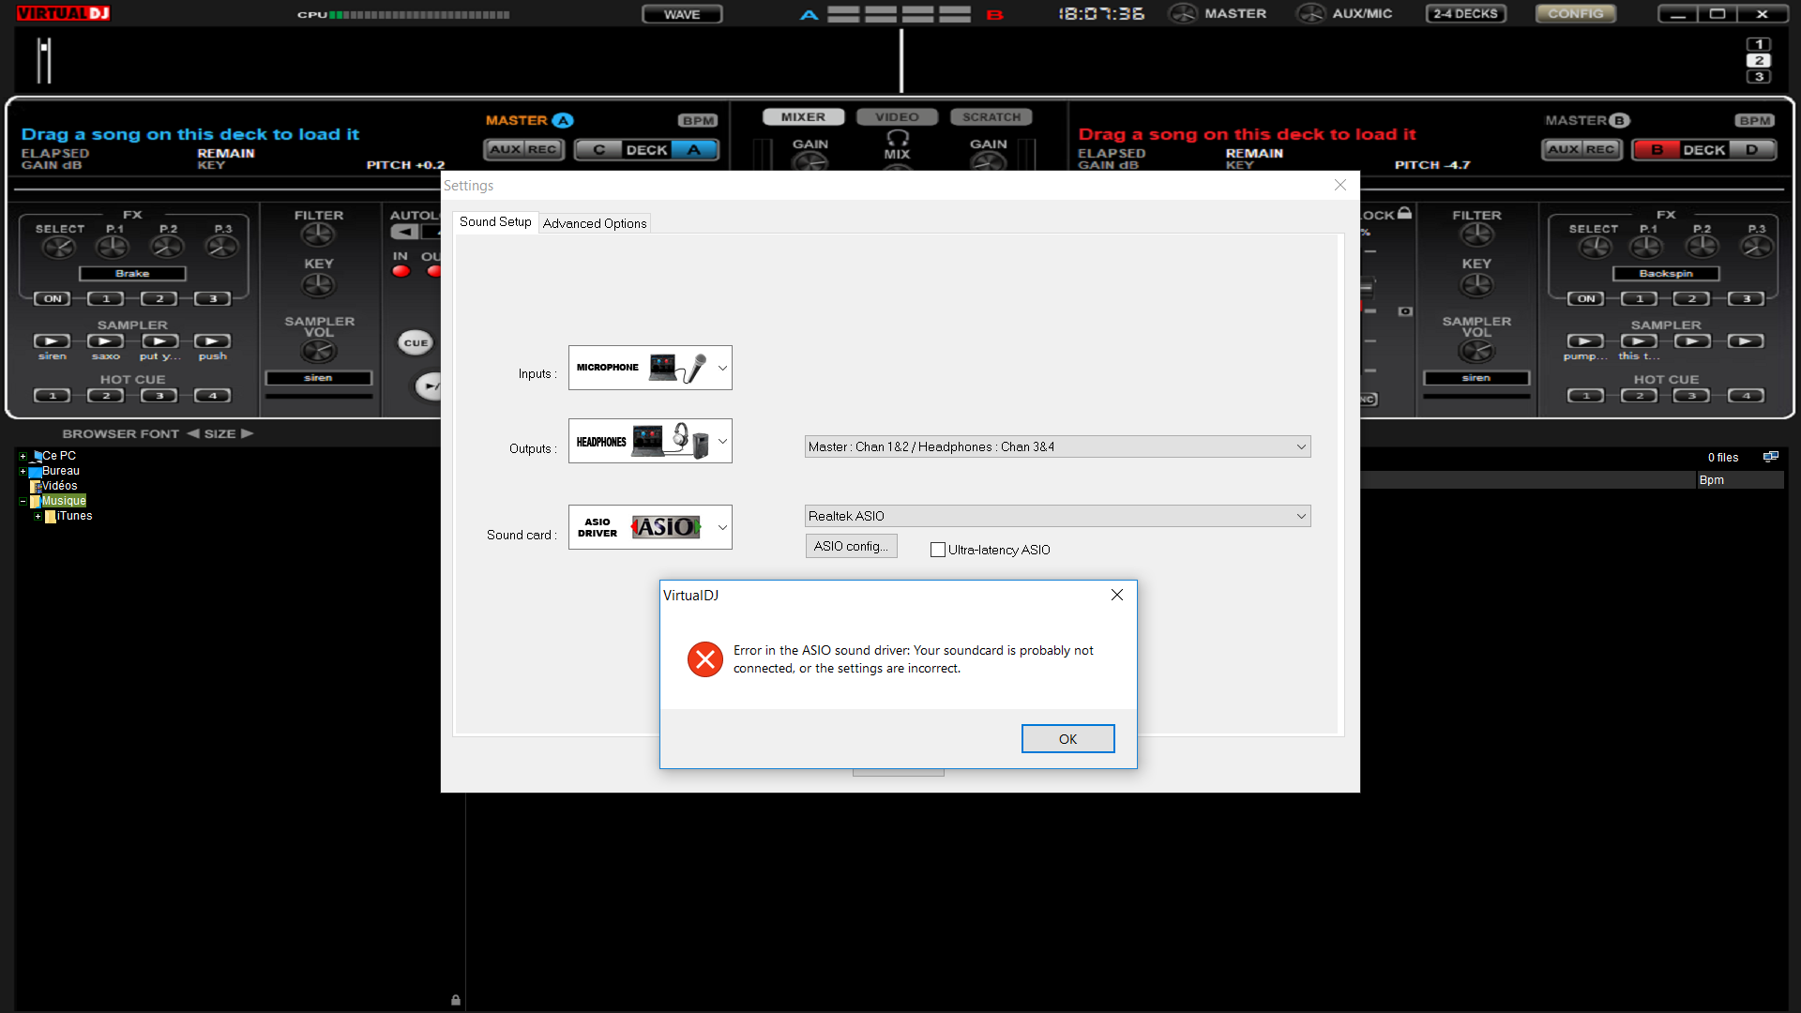This screenshot has height=1013, width=1801.
Task: Open the Backspin effect selector
Action: coord(1666,274)
